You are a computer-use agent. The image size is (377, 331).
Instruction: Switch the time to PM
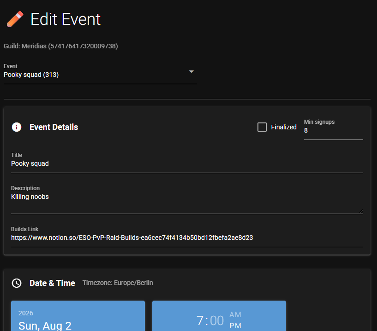click(x=235, y=325)
